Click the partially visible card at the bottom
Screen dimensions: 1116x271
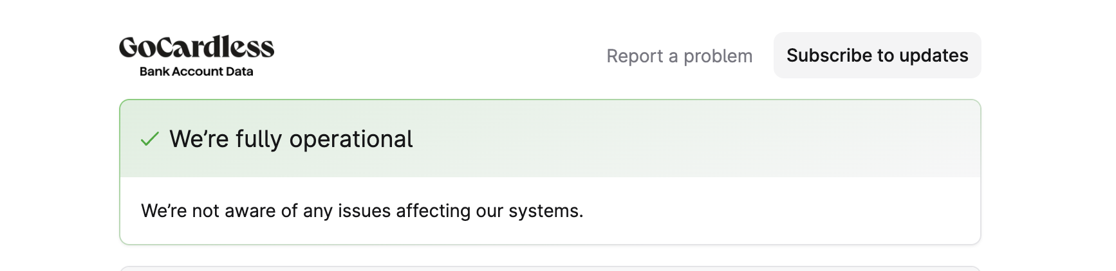pos(550,268)
